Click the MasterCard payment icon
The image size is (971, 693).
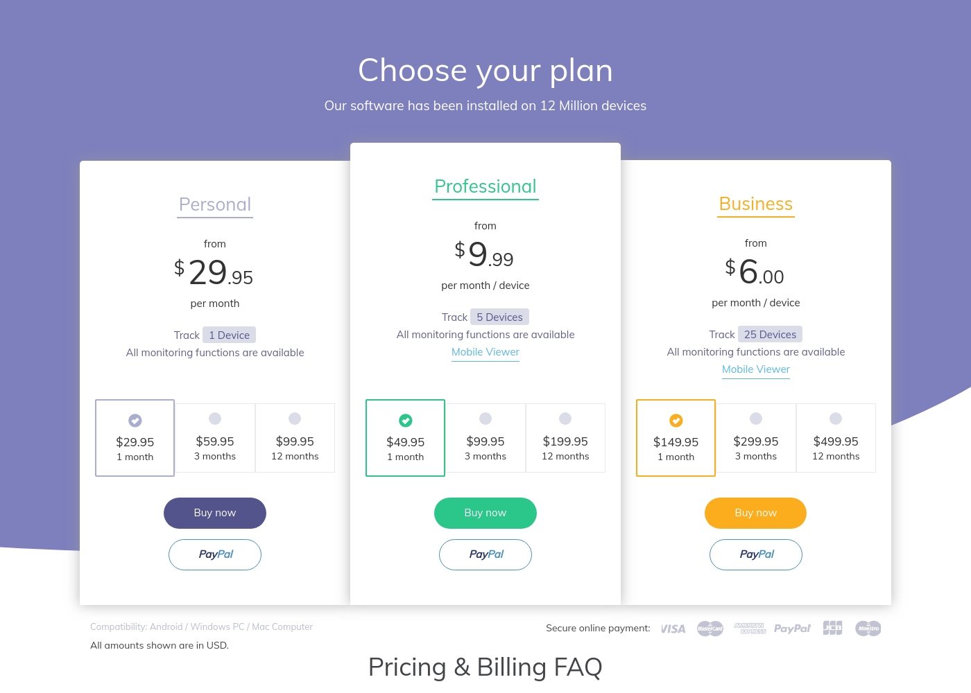[x=710, y=629]
